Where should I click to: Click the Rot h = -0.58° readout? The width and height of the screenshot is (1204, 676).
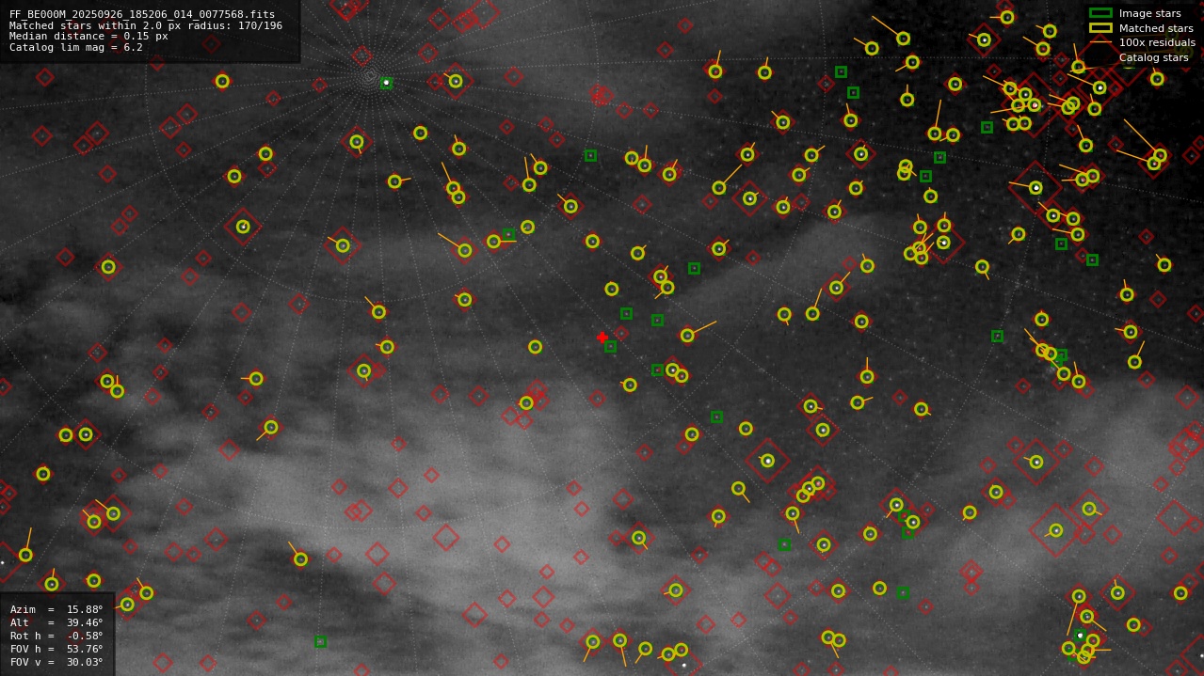pos(56,636)
